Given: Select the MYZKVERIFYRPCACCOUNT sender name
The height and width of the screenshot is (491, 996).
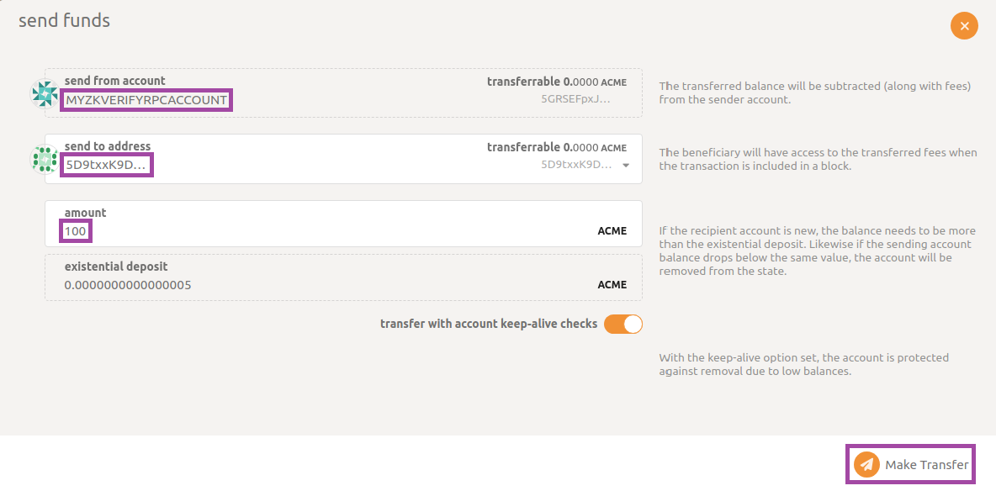Looking at the screenshot, I should point(146,100).
